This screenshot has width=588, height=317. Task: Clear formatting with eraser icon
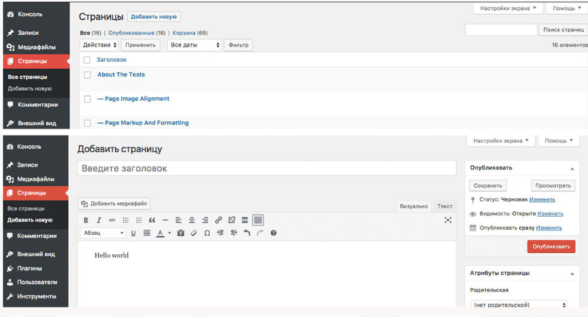tap(194, 233)
